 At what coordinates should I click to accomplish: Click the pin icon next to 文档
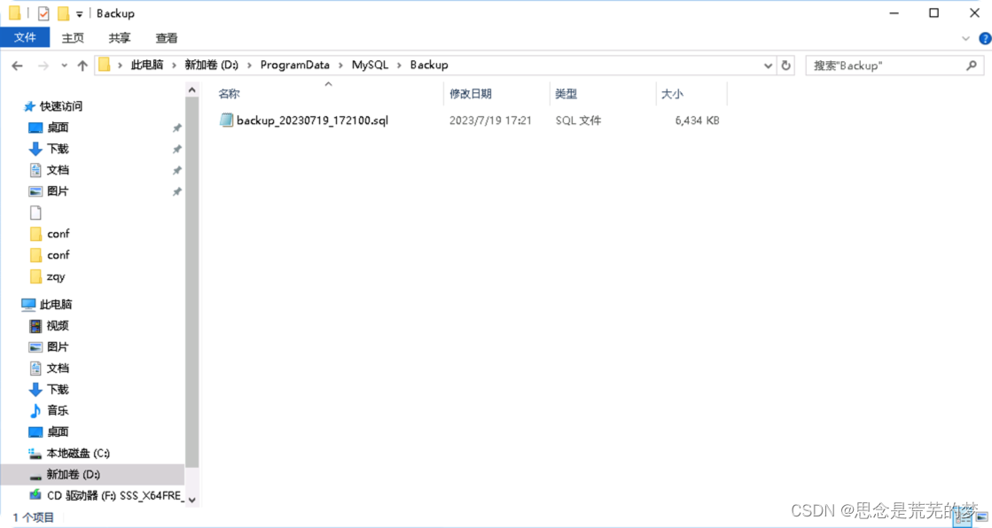[177, 170]
